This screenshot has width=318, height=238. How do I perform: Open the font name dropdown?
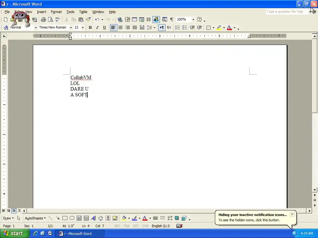71,28
